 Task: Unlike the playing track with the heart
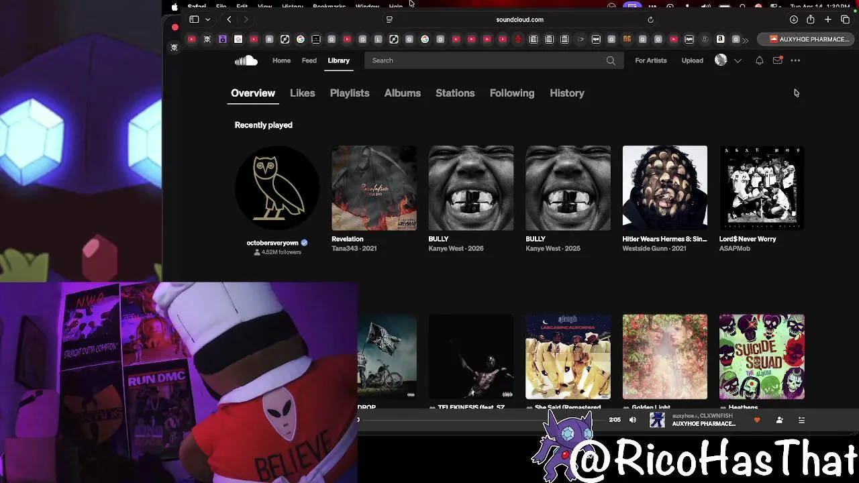click(757, 420)
